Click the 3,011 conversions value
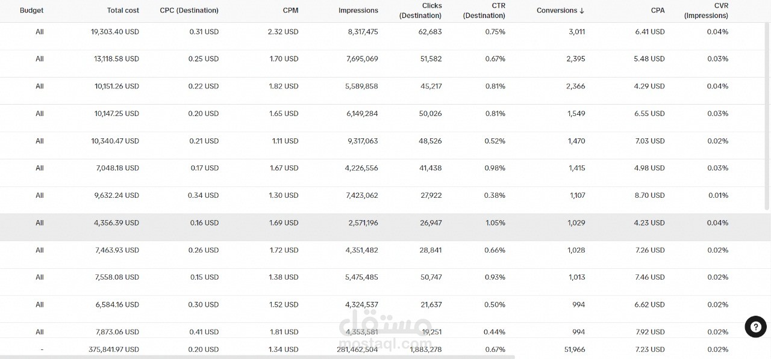 pos(576,32)
